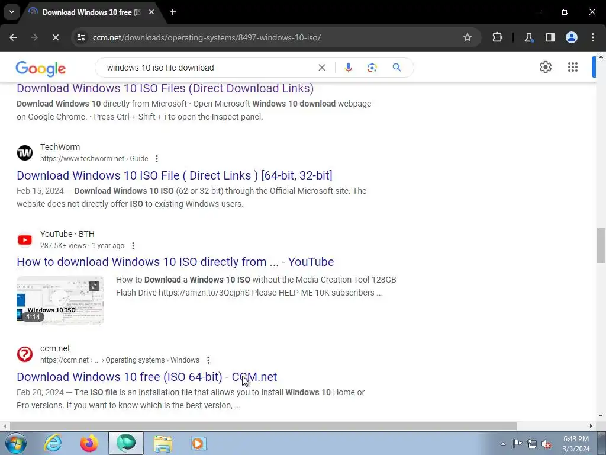Launch Internet Explorer from taskbar

click(x=53, y=443)
